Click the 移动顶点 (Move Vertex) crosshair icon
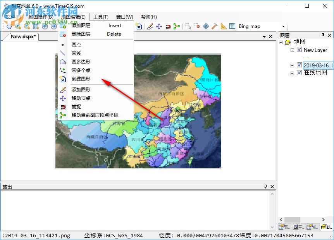The width and height of the screenshot is (334, 240). 63,98
